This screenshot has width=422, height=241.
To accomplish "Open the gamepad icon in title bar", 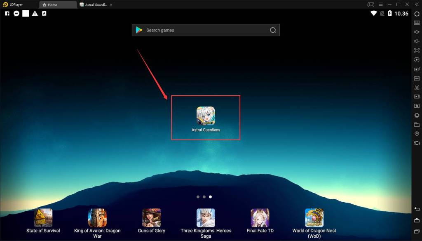I will (x=370, y=5).
